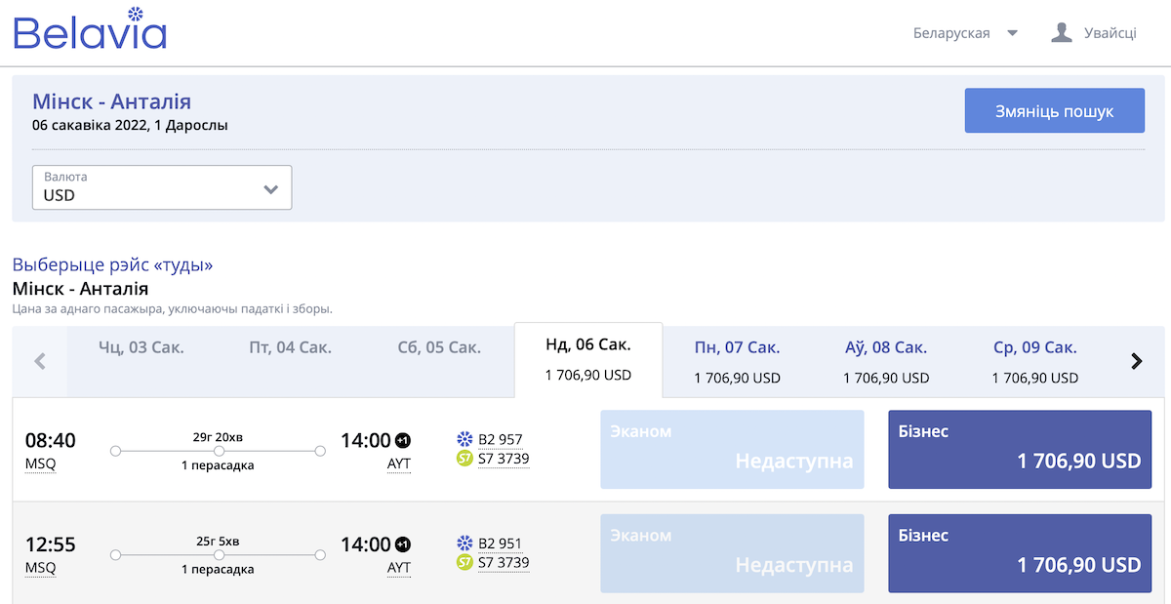
Task: Click the Belavia icon beside B2 957
Action: click(464, 439)
